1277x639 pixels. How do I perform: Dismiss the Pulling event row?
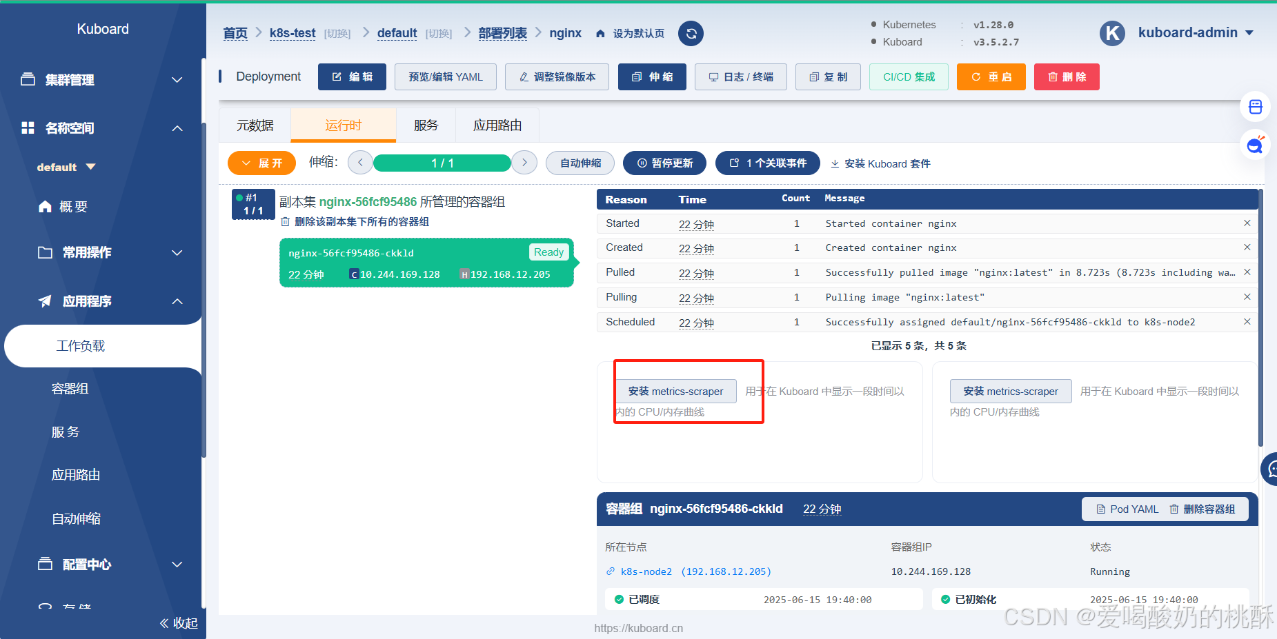1247,297
